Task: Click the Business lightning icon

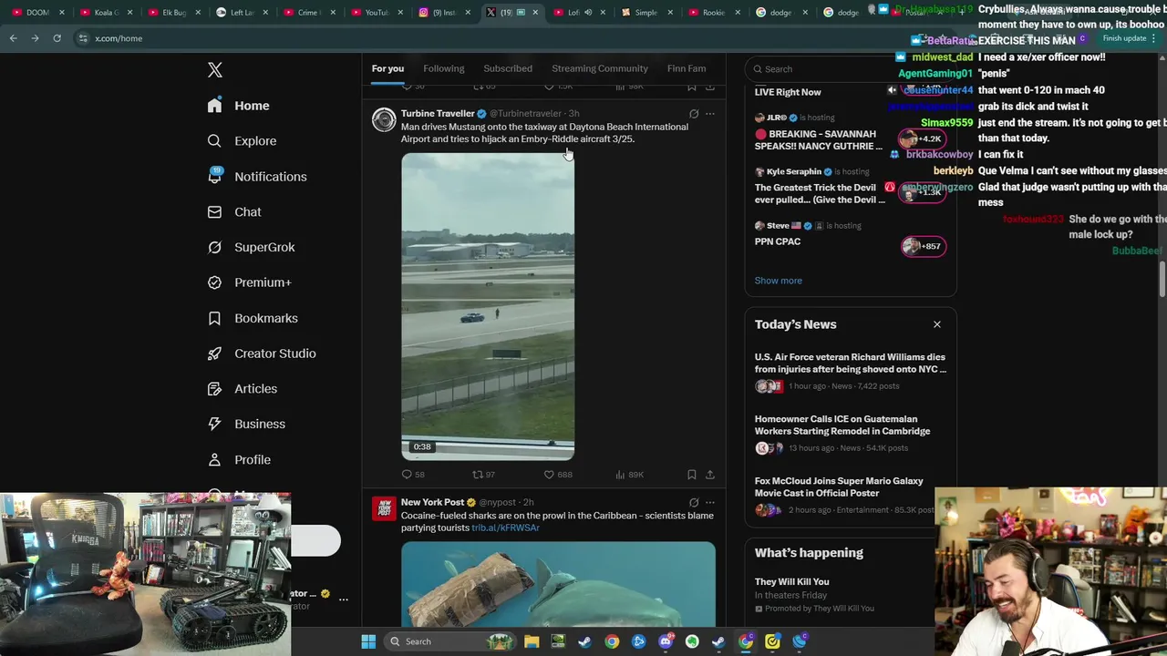Action: pyautogui.click(x=214, y=424)
